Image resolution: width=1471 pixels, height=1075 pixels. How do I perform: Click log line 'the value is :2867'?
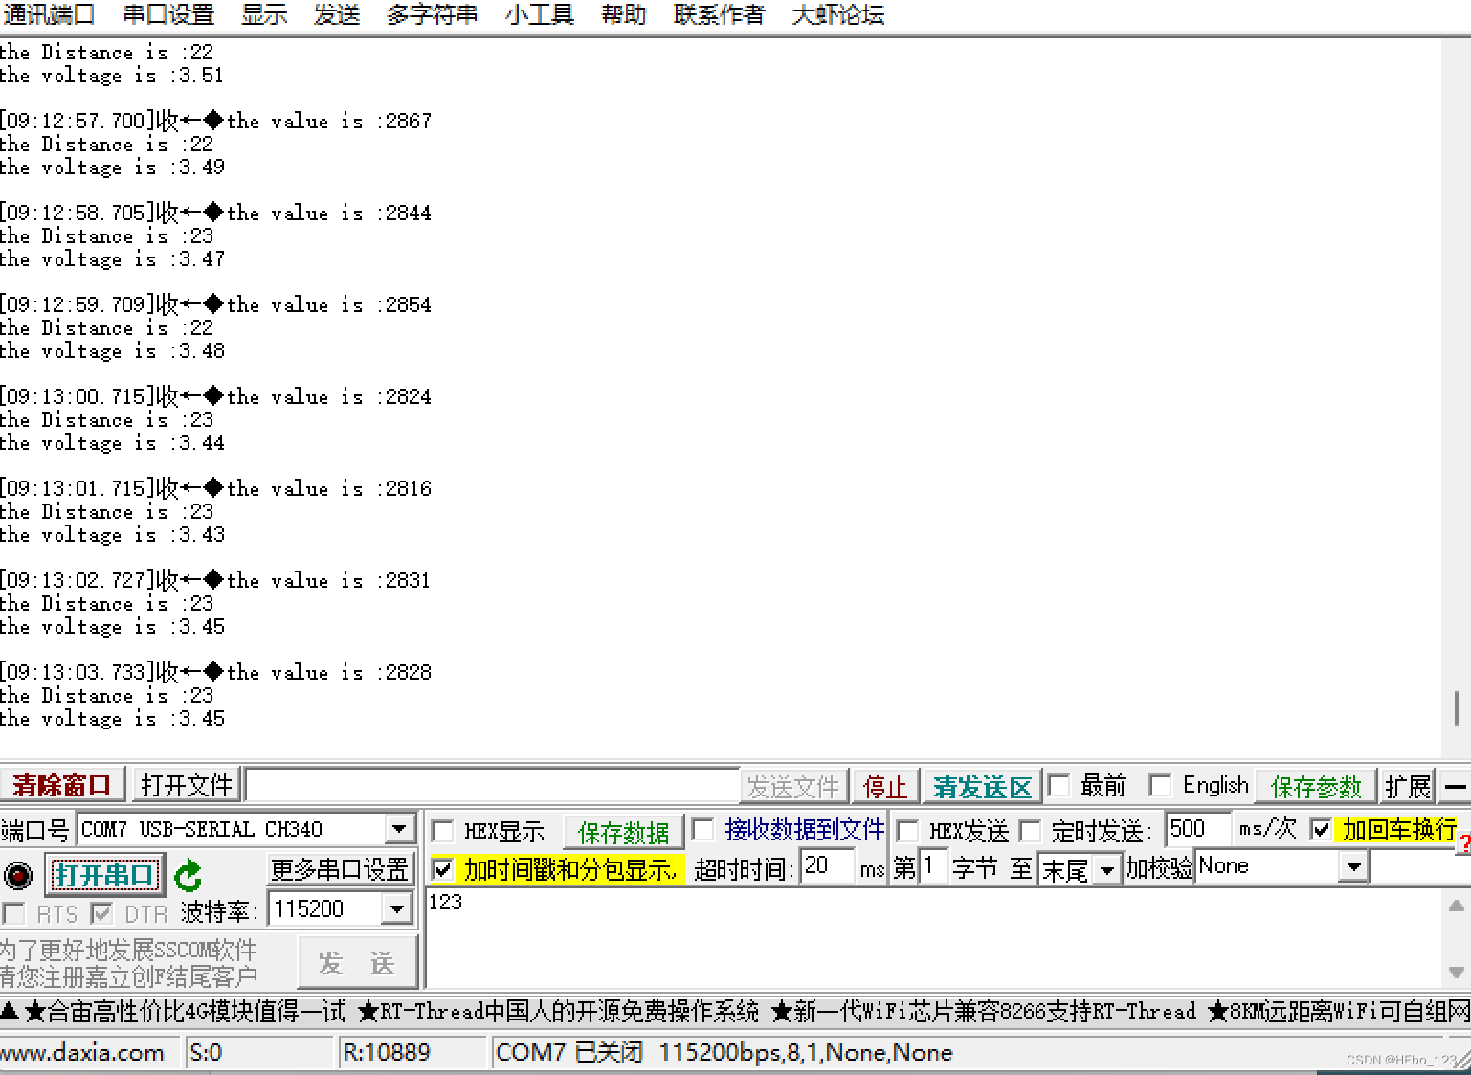pos(329,122)
